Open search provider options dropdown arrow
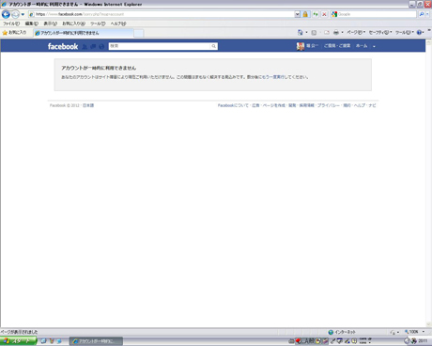 click(427, 14)
